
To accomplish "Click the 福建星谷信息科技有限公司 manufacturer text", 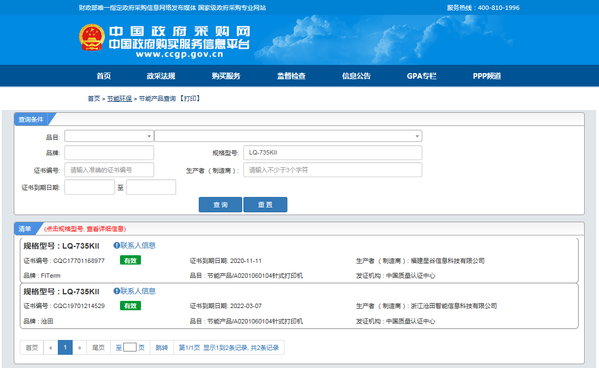I will point(448,261).
